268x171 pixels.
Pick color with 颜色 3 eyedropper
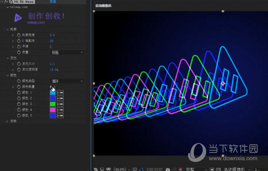click(x=60, y=104)
